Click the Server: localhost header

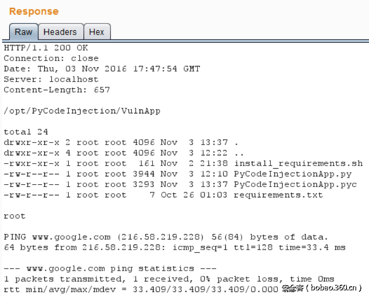pyautogui.click(x=51, y=79)
